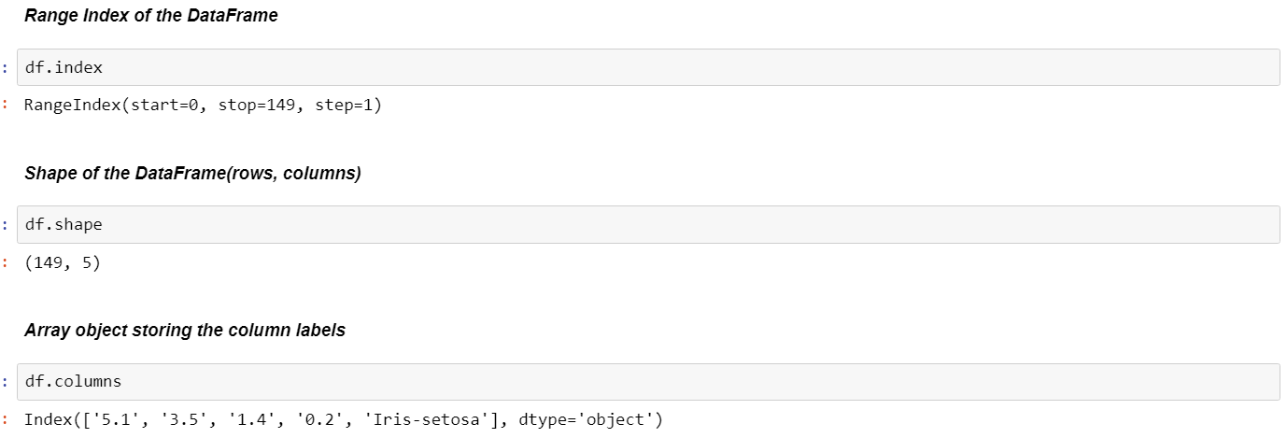Screen dimensions: 1287x438
Task: Click output prompt beside Index result
Action: click(6, 419)
